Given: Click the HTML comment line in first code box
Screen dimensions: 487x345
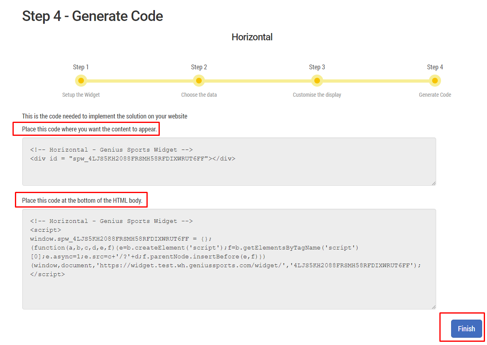Looking at the screenshot, I should point(111,150).
